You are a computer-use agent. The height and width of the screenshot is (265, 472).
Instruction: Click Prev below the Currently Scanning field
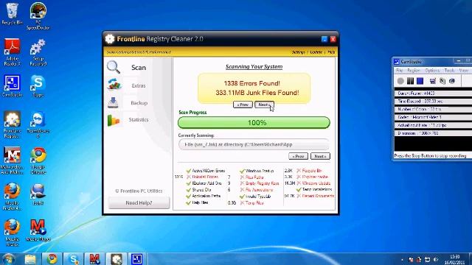[x=298, y=156]
